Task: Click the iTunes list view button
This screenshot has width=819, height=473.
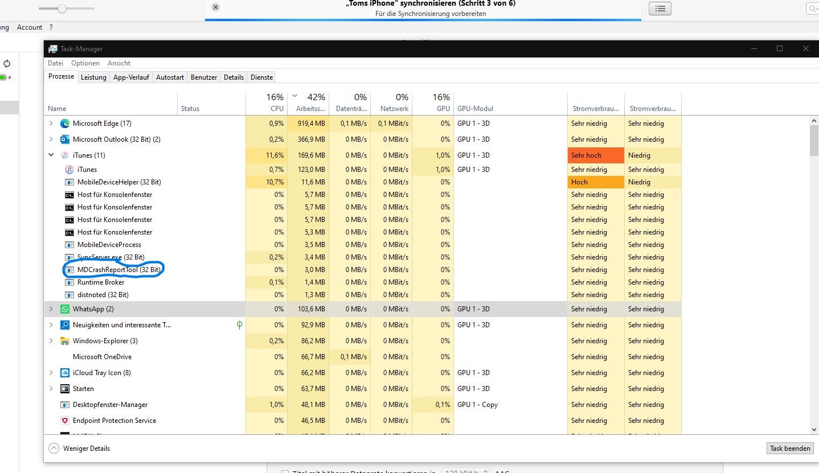Action: click(x=660, y=9)
